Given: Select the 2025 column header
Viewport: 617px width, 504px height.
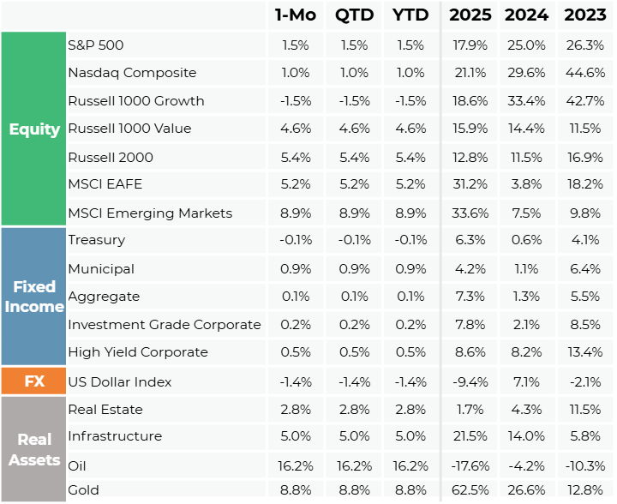Looking at the screenshot, I should pyautogui.click(x=470, y=15).
